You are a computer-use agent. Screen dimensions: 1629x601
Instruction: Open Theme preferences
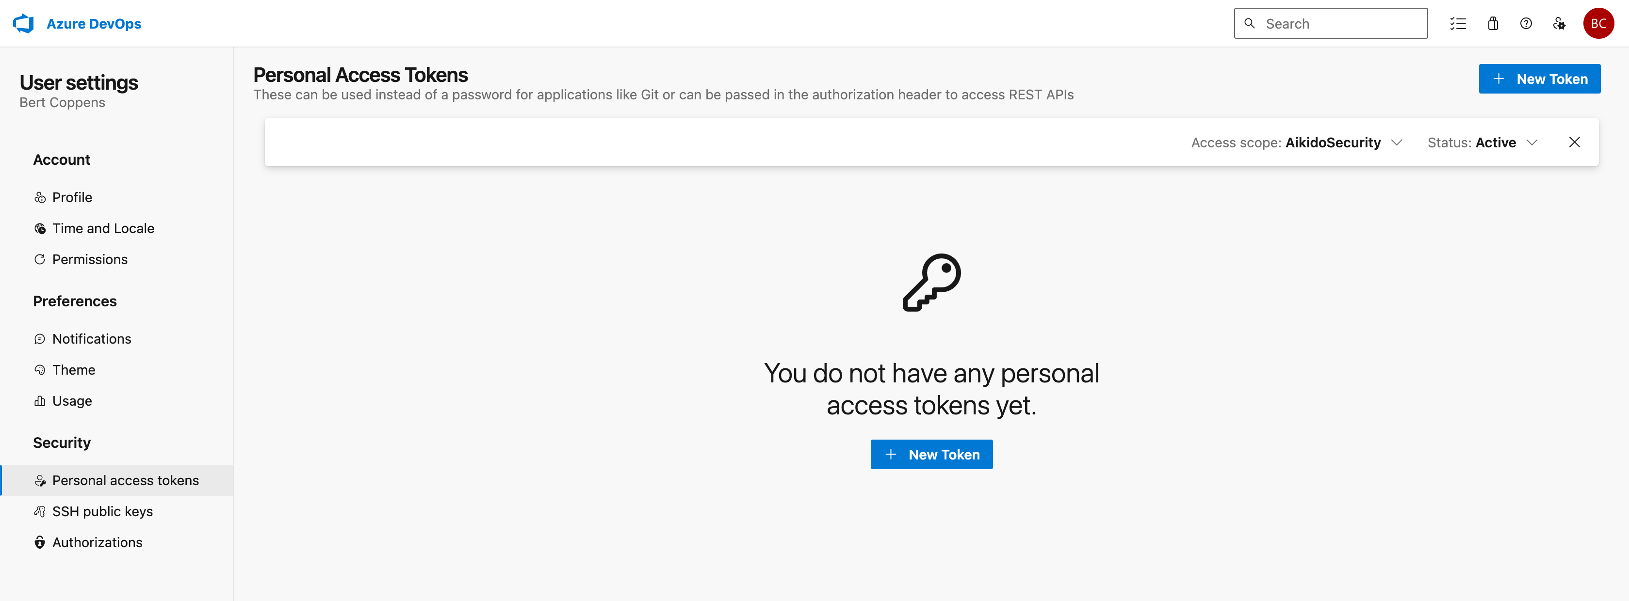point(117,370)
